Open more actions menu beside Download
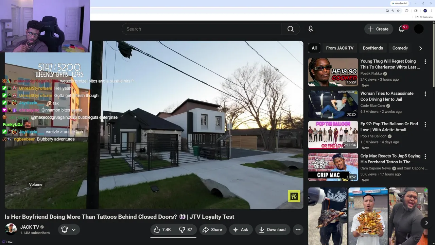This screenshot has height=245, width=435. pos(298,230)
